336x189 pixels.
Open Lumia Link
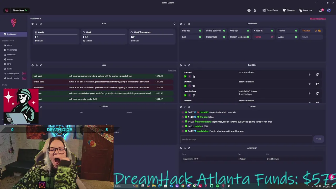[306, 10]
